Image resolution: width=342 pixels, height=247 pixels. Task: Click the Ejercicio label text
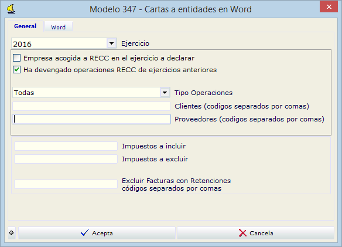point(135,43)
